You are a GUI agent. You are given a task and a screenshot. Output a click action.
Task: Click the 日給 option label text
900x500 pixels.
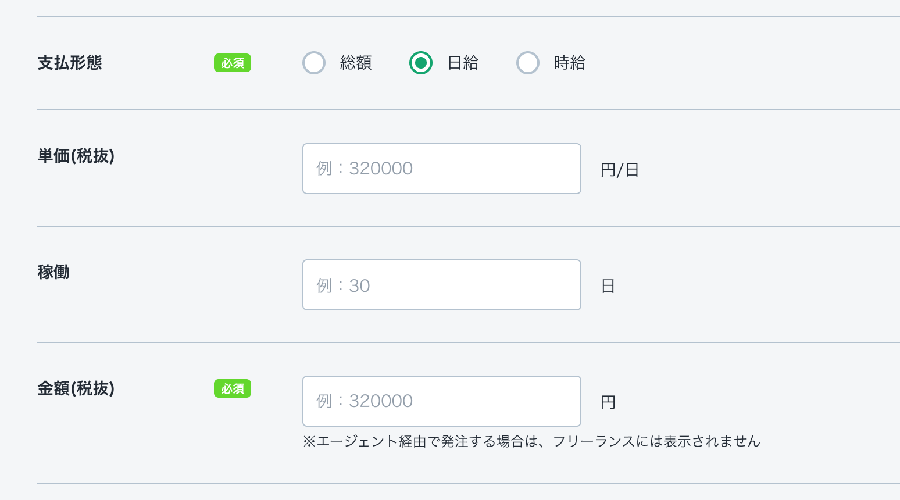pyautogui.click(x=463, y=63)
